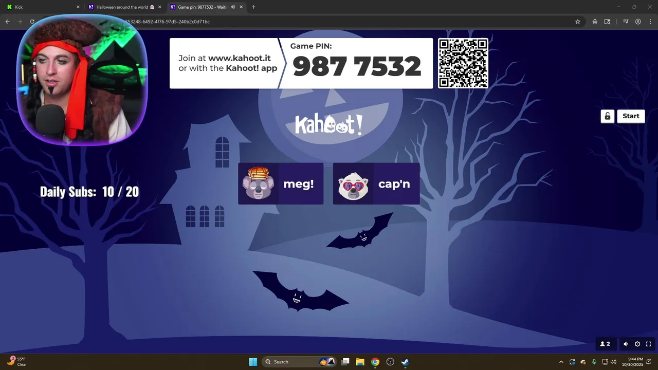
Task: Close the Game pin tab
Action: pyautogui.click(x=241, y=7)
